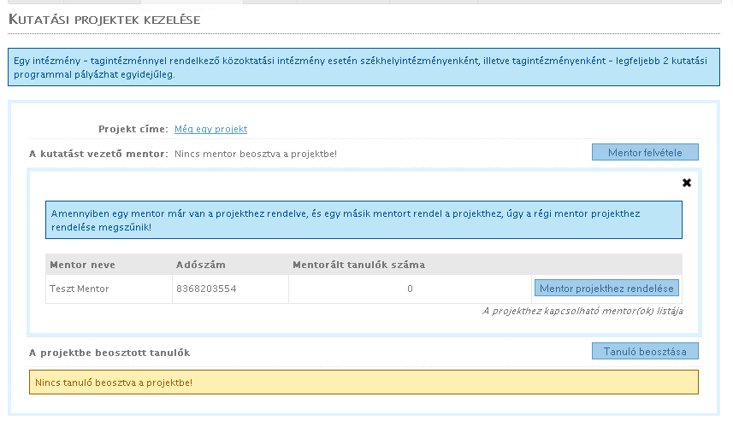
Task: Click the 'A kutatást vezető mentor:' label
Action: (98, 154)
